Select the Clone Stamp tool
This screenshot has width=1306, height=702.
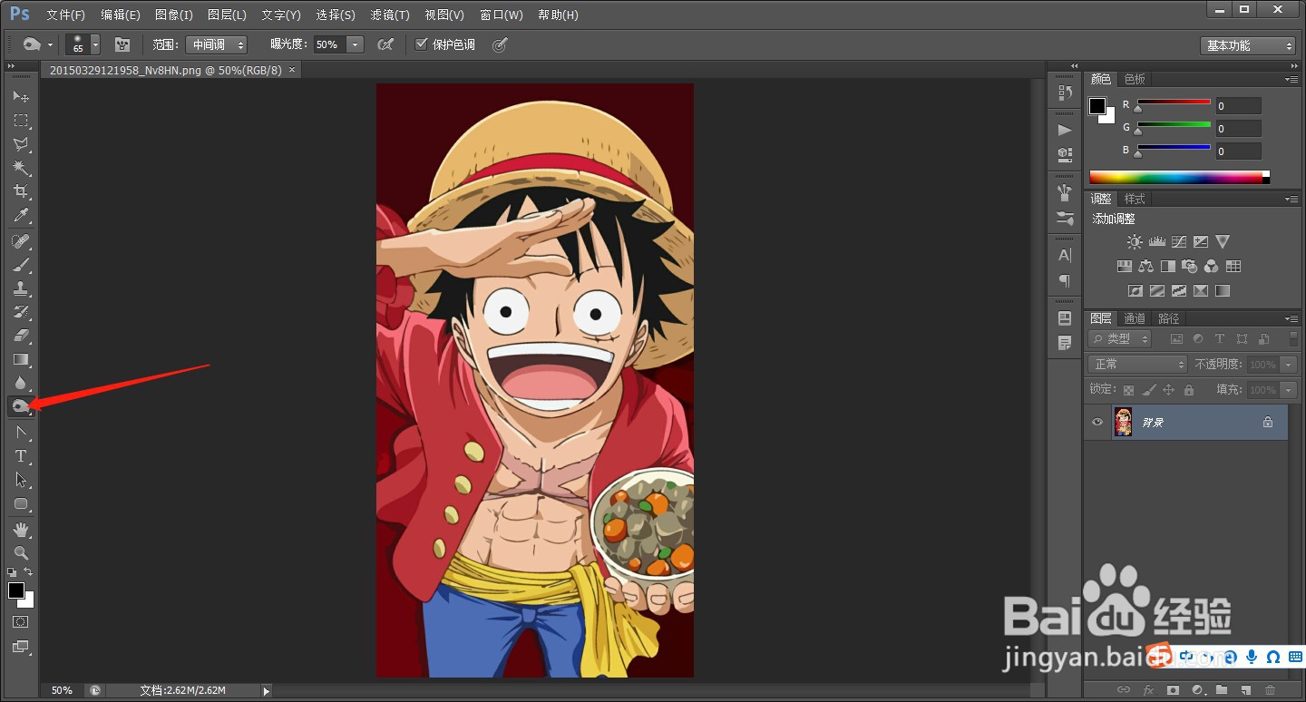(x=21, y=288)
